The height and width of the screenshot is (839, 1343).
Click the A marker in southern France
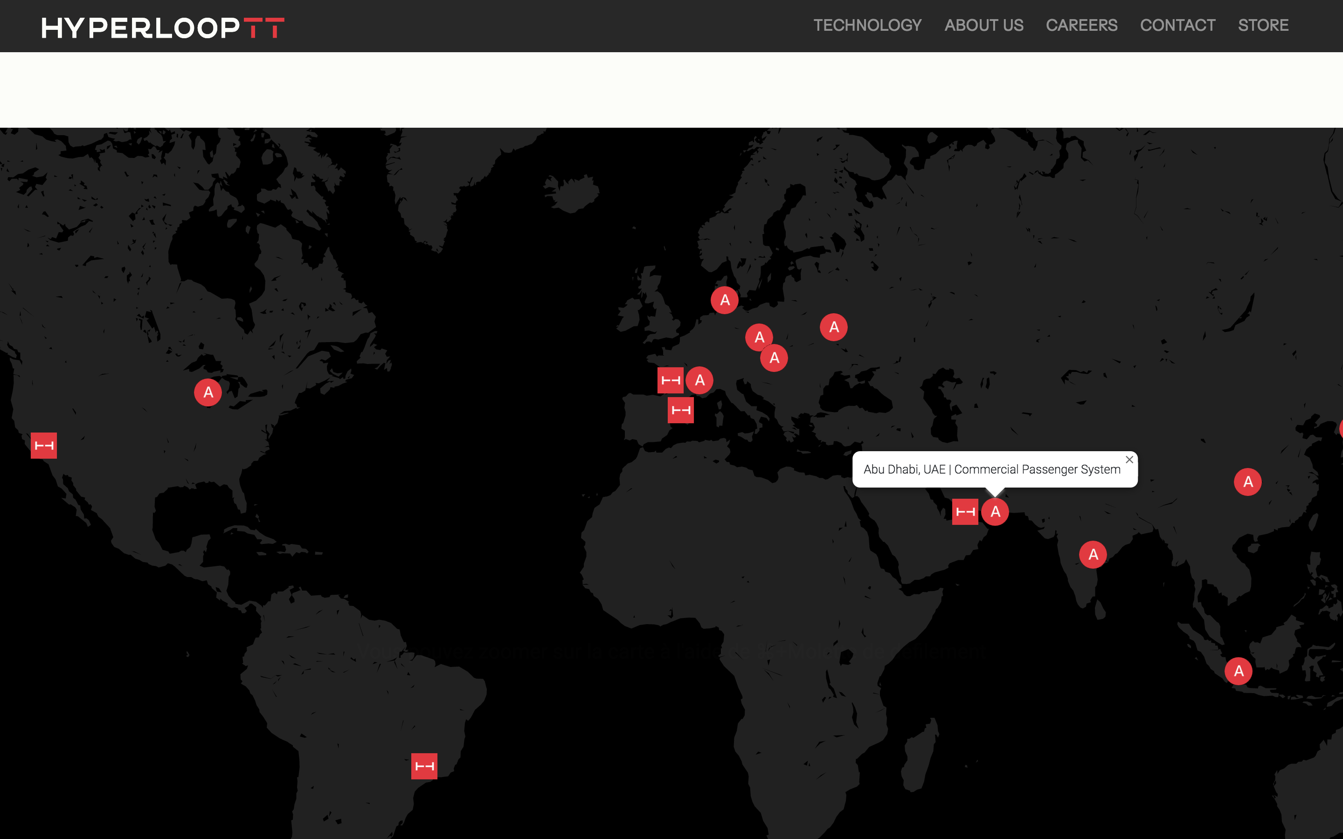[x=699, y=381]
